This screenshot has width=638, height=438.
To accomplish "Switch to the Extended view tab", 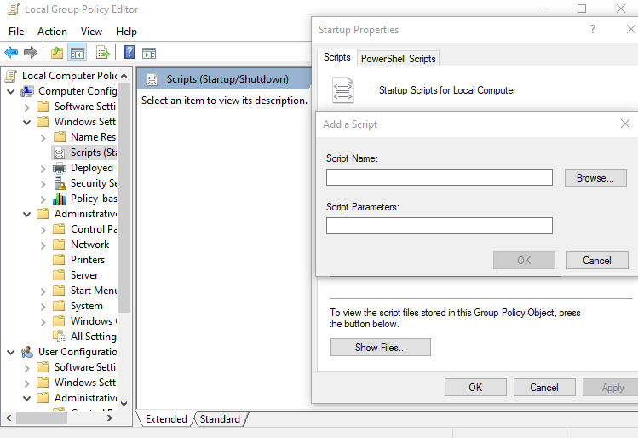I will click(x=166, y=419).
